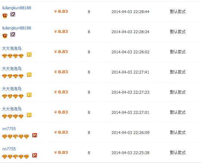
Task: Click the 默认款式 style text in the last row
Action: (x=178, y=153)
